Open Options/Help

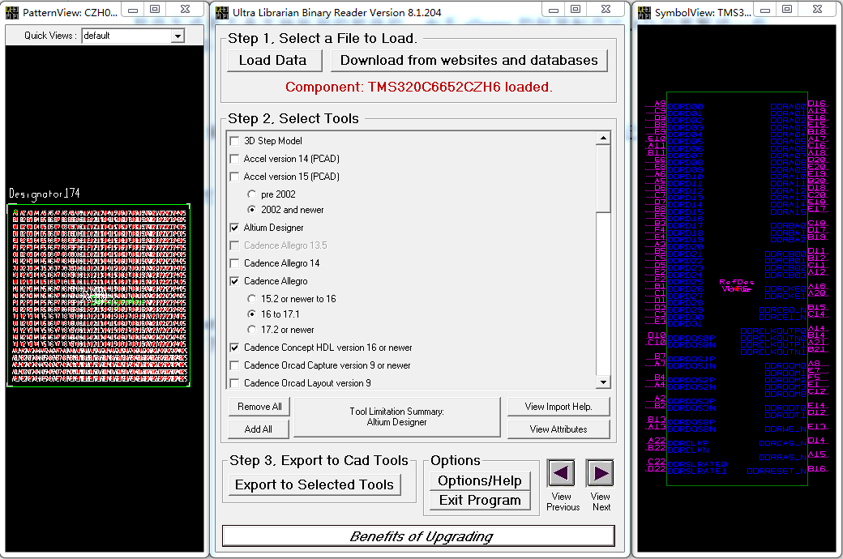click(480, 480)
